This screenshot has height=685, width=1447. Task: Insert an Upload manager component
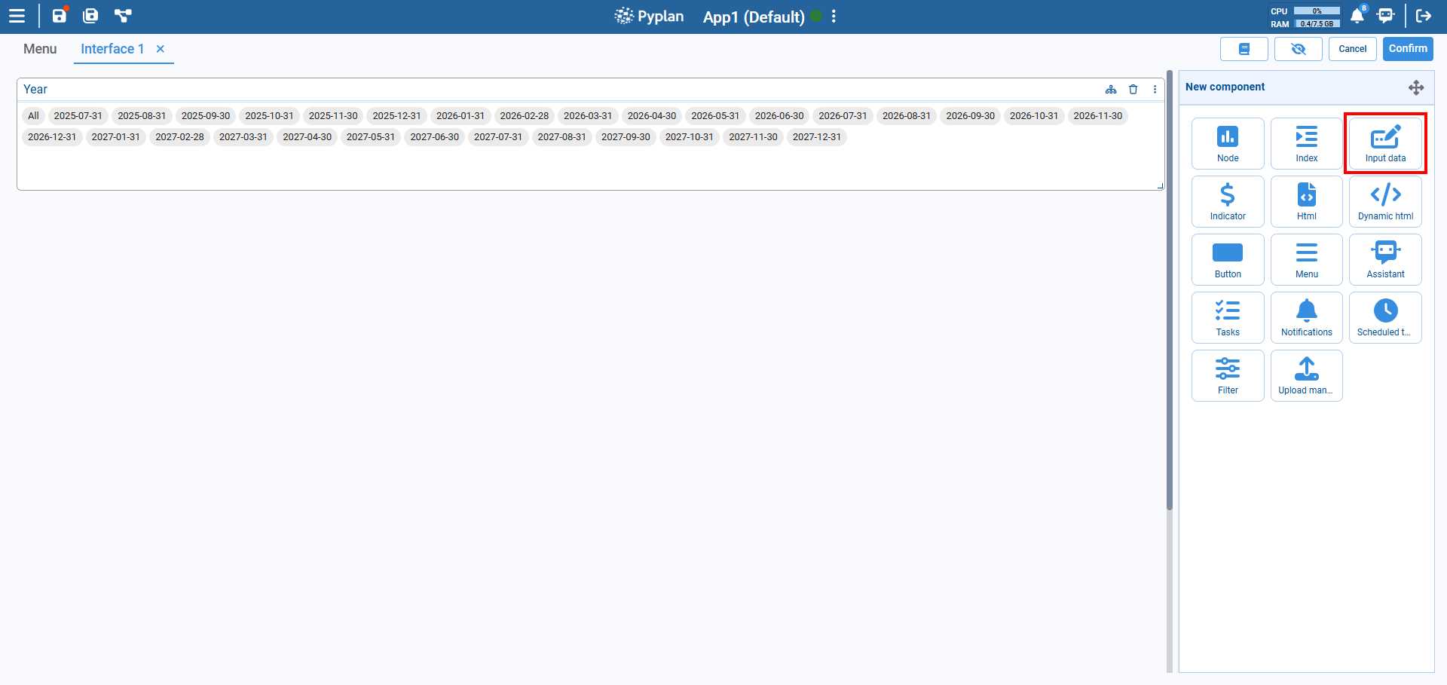point(1306,375)
